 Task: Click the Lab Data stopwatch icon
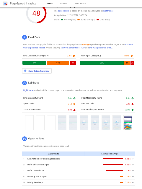[25, 83]
